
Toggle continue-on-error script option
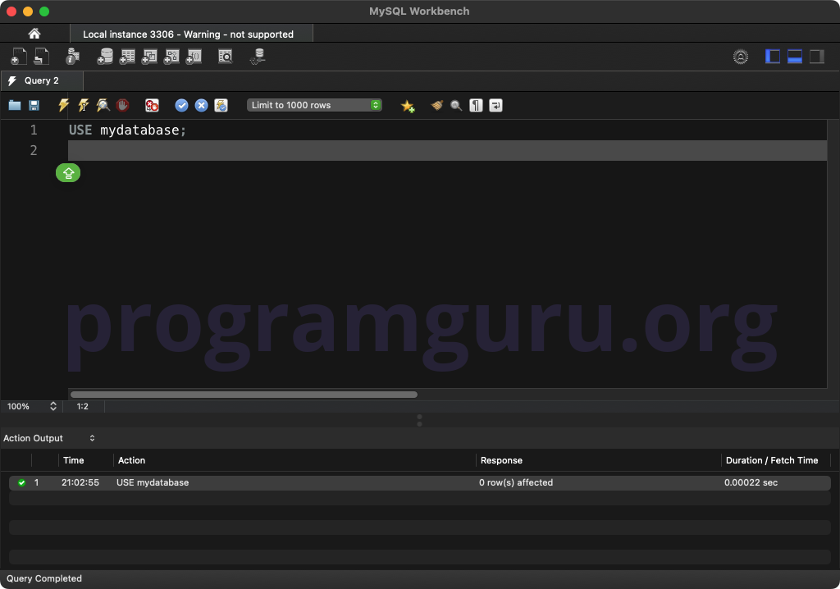152,105
